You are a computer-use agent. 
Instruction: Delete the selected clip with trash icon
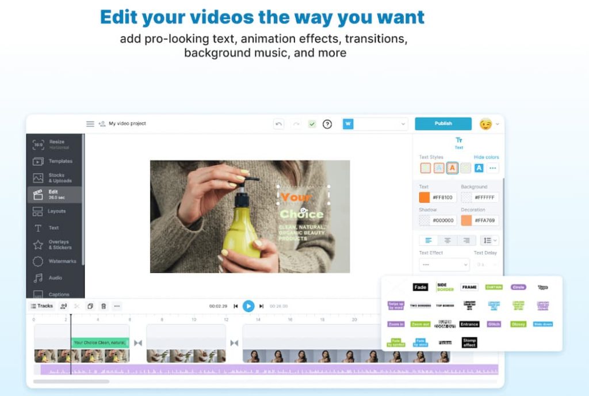(104, 306)
